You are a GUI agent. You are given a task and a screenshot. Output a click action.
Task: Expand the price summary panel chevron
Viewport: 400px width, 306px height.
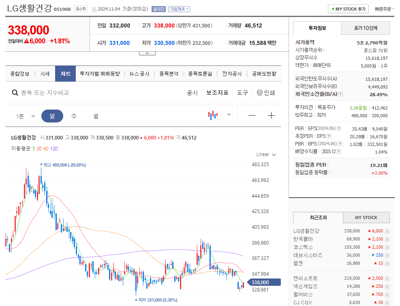point(147,53)
